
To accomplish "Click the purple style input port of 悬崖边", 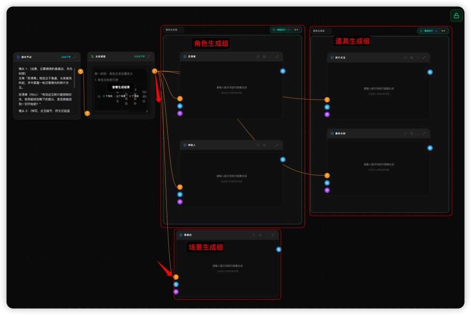I will click(x=176, y=291).
